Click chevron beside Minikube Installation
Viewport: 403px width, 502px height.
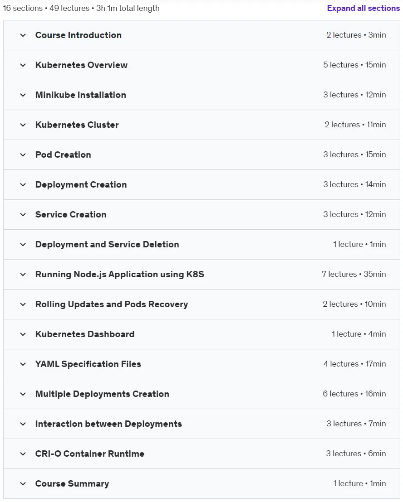click(x=23, y=95)
